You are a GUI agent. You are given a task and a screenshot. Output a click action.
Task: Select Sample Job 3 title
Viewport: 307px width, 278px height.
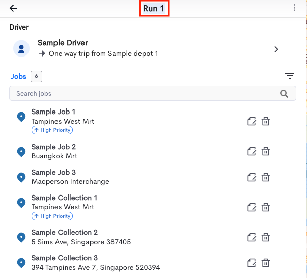click(x=53, y=172)
